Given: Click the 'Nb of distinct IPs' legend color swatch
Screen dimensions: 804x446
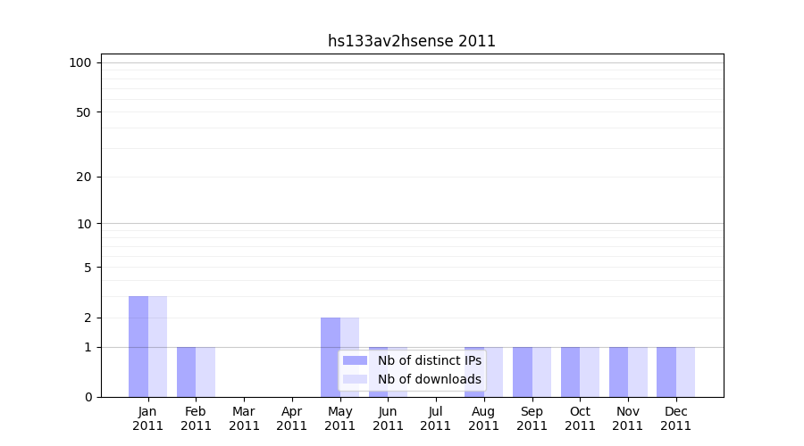Looking at the screenshot, I should point(355,360).
